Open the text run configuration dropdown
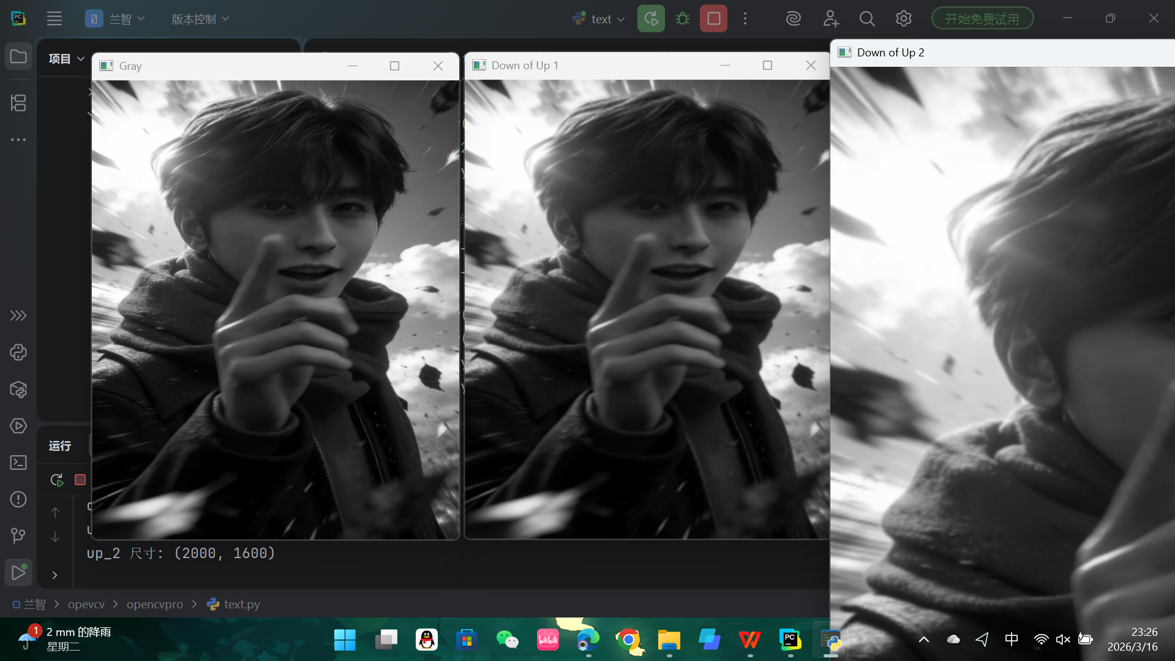The image size is (1175, 661). (x=599, y=19)
